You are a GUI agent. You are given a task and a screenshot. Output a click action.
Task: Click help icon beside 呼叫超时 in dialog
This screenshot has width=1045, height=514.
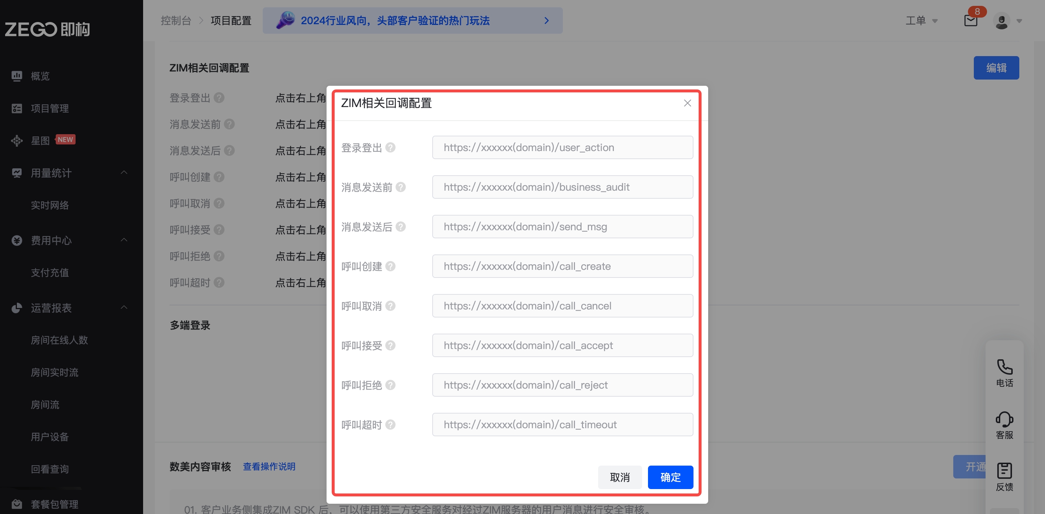390,425
